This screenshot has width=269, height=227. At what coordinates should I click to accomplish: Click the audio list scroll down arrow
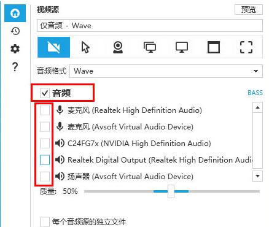pyautogui.click(x=257, y=176)
